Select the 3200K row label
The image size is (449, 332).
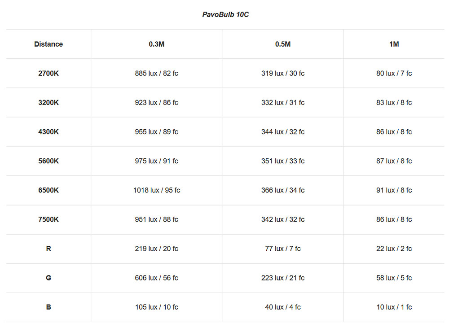pos(48,102)
